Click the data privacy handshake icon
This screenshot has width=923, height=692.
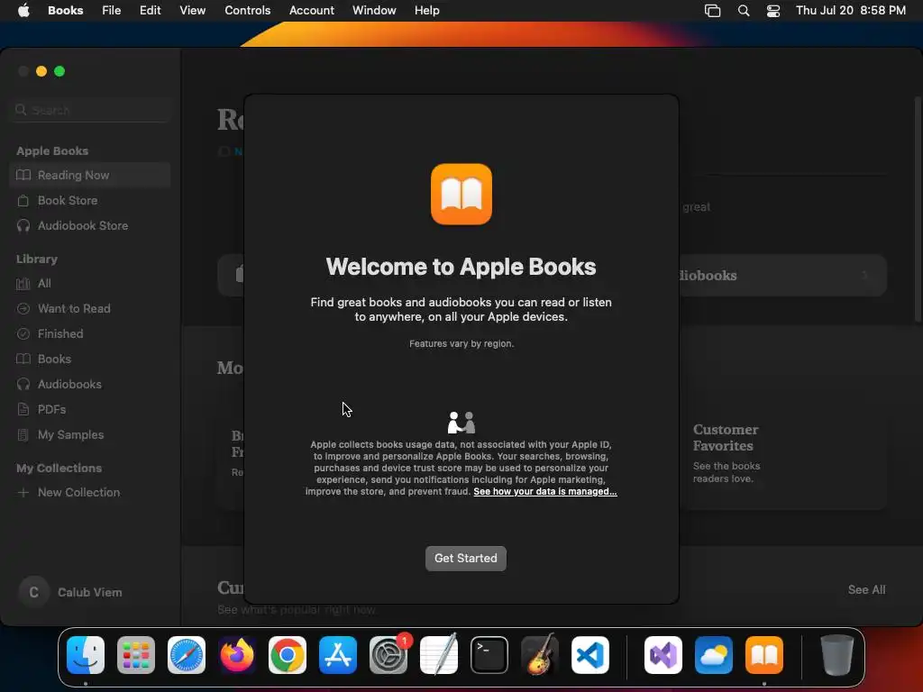pos(461,423)
